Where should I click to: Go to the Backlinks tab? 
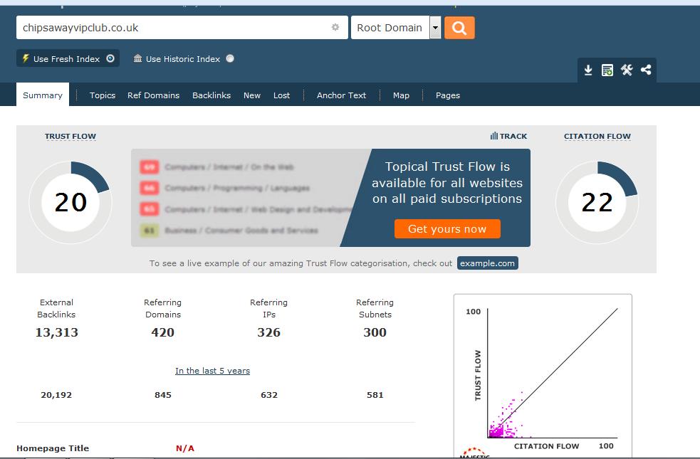(x=211, y=95)
